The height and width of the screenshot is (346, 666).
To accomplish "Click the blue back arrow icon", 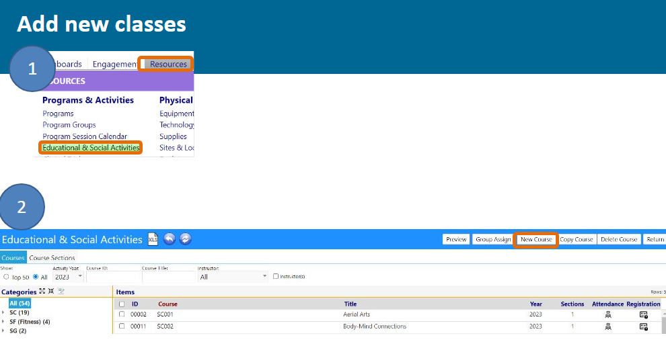I will coord(169,239).
